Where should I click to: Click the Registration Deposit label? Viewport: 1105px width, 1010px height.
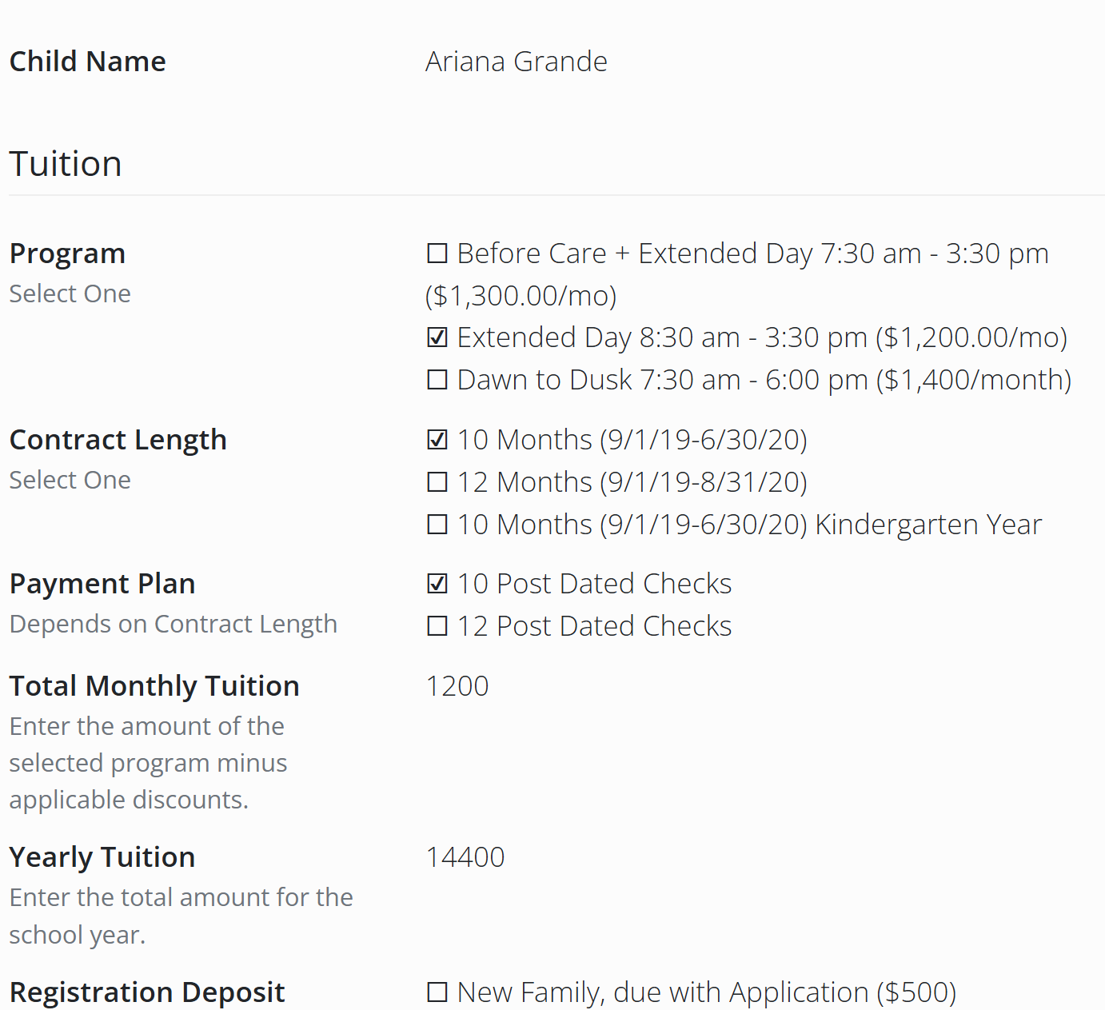click(147, 992)
